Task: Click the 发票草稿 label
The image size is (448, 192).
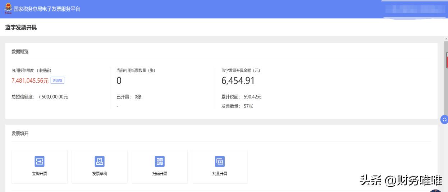Action: (100, 174)
